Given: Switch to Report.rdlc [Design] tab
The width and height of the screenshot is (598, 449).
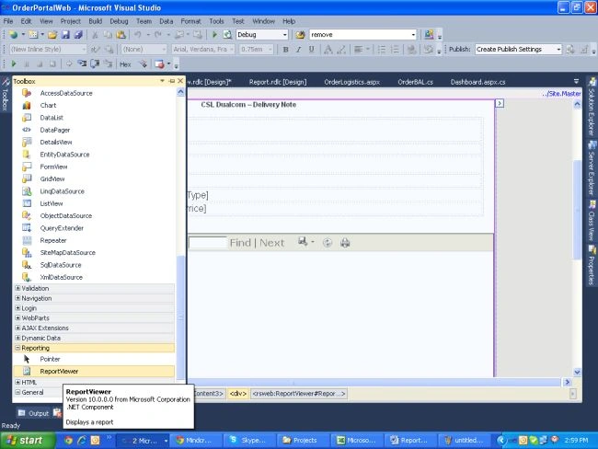Looking at the screenshot, I should (278, 82).
